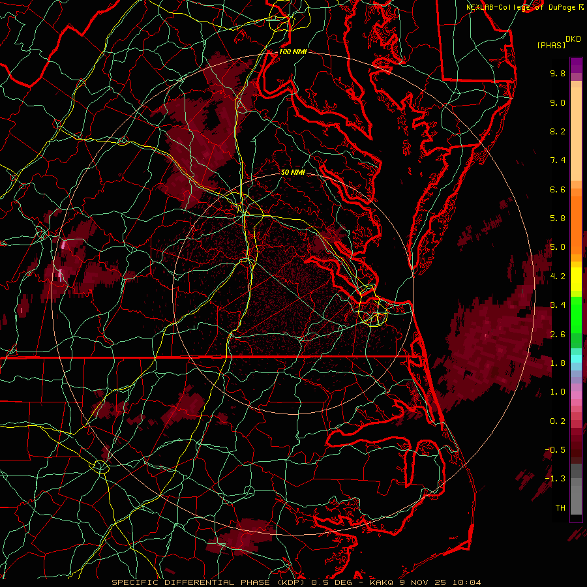Click the 8.2 value on color scale
Viewport: 587px width, 587px height.
point(558,131)
